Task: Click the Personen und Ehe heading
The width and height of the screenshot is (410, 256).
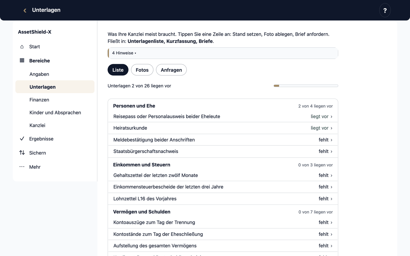Action: click(134, 106)
